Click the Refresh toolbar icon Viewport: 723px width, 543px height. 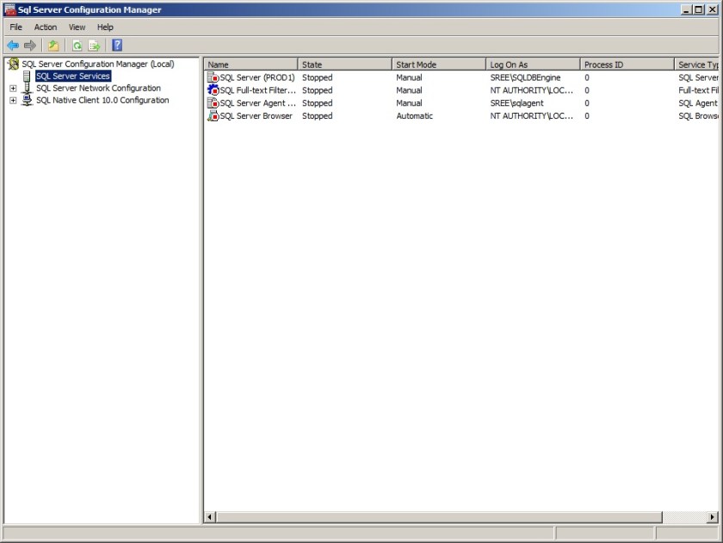(x=77, y=46)
